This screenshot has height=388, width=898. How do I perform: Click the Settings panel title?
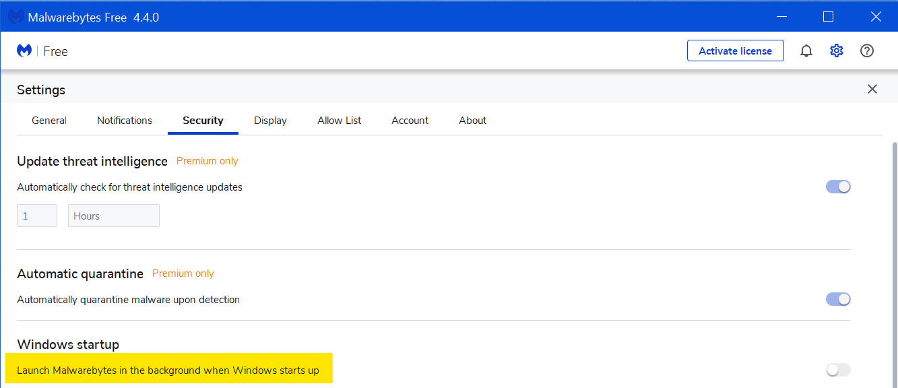point(41,90)
